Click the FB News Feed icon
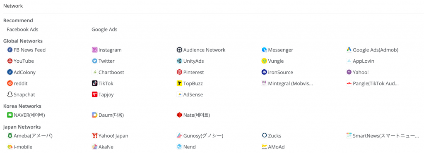This screenshot has width=424, height=153. tap(10, 50)
